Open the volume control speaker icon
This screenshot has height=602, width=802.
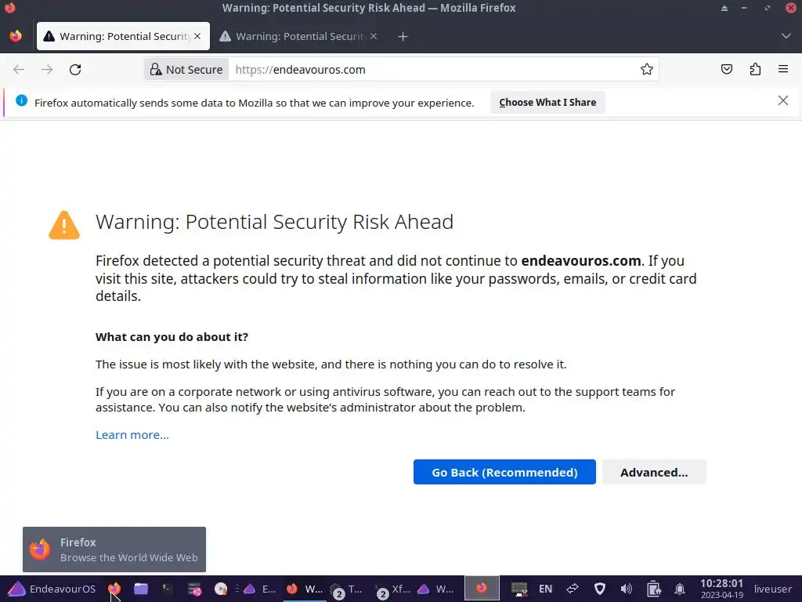626,589
